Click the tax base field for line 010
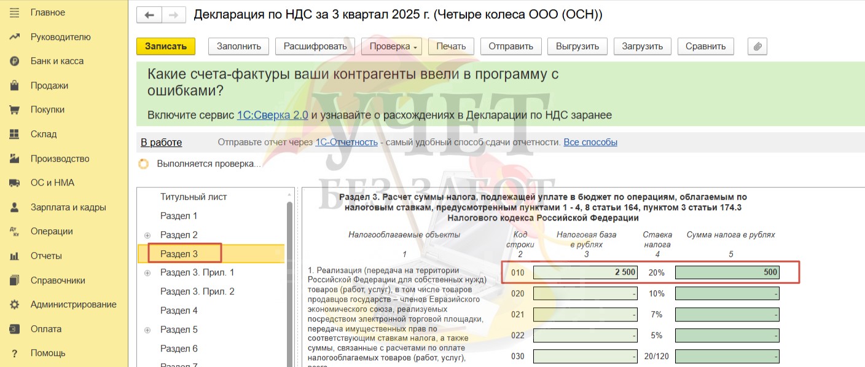This screenshot has width=865, height=367. coord(585,272)
